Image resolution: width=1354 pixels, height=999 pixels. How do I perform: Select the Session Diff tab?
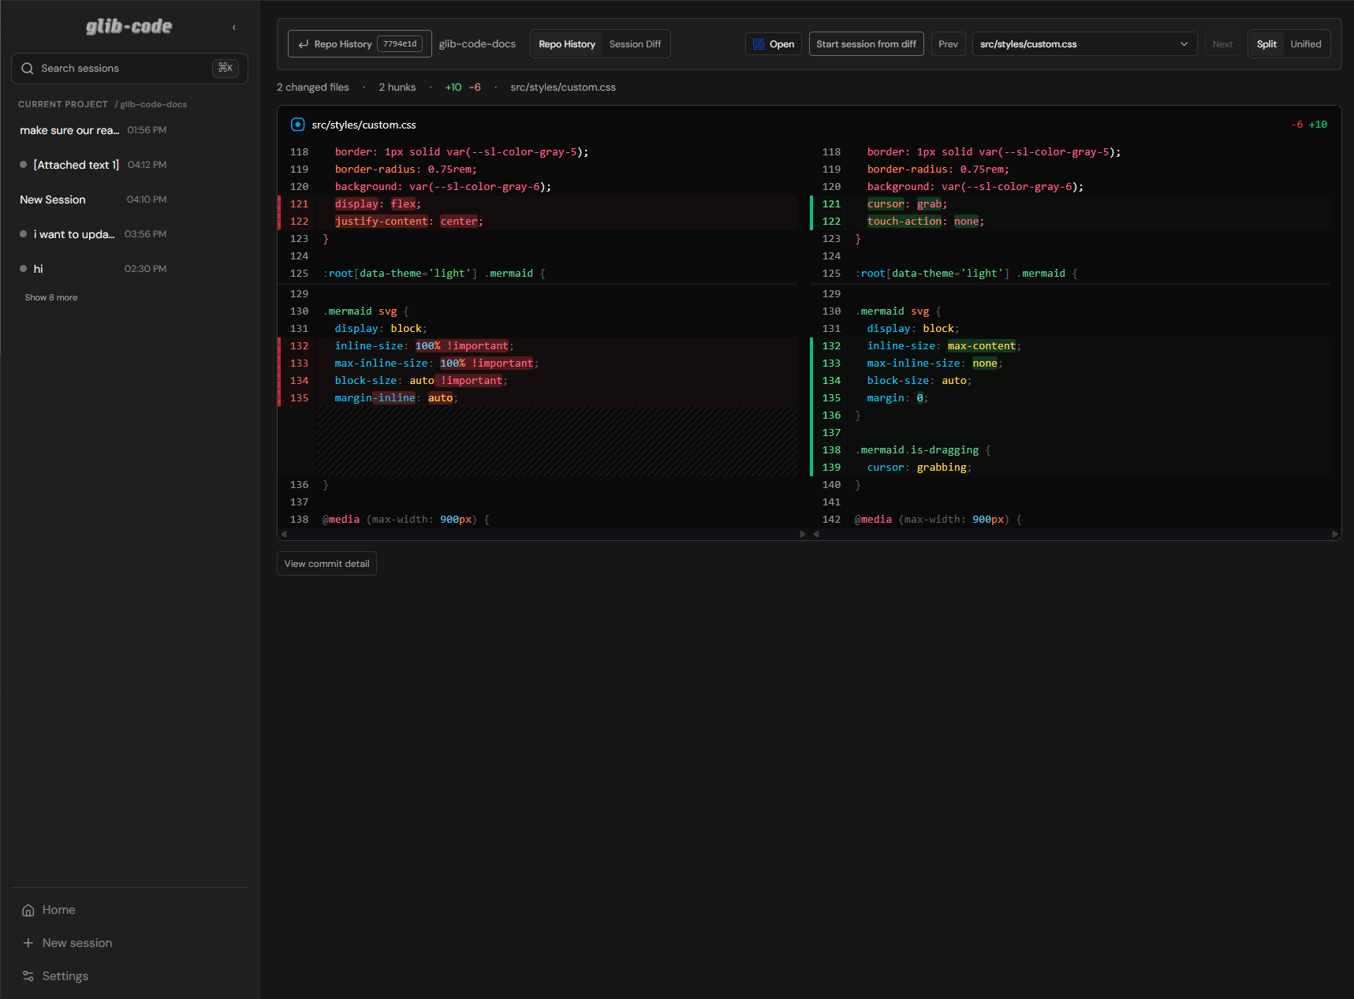tap(635, 44)
